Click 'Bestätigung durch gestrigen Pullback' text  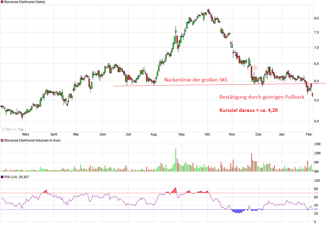tap(262, 97)
